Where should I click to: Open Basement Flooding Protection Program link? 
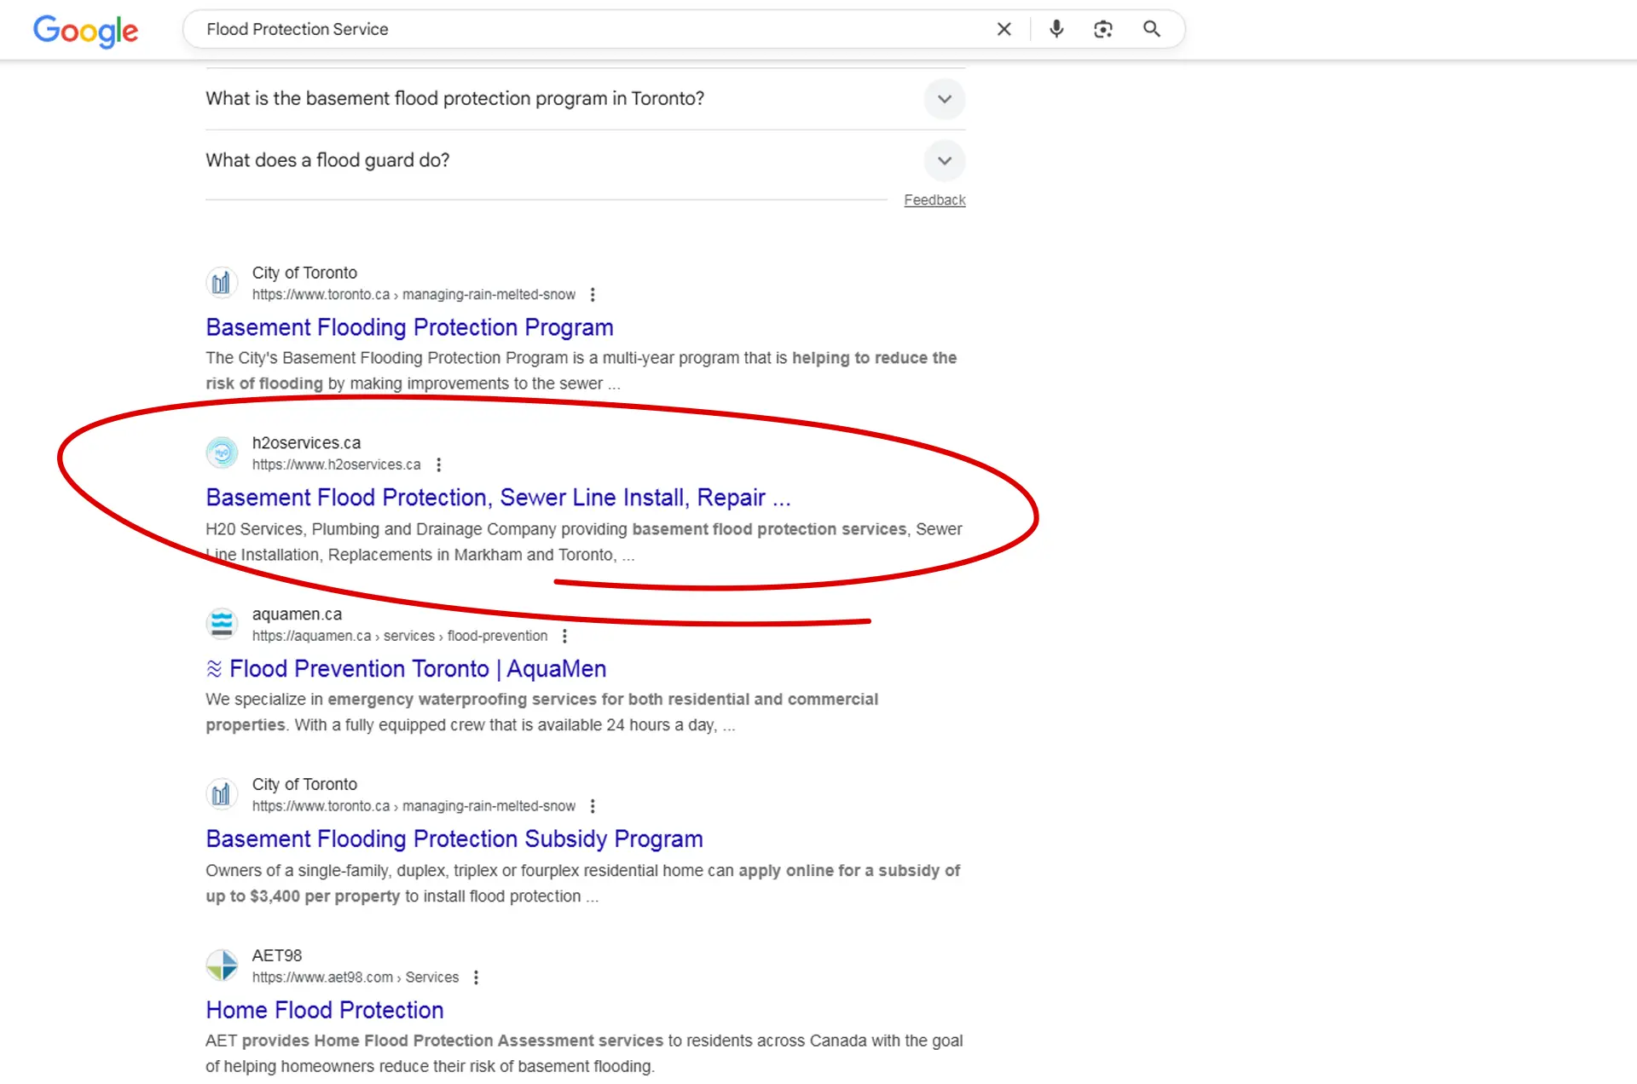coord(409,327)
